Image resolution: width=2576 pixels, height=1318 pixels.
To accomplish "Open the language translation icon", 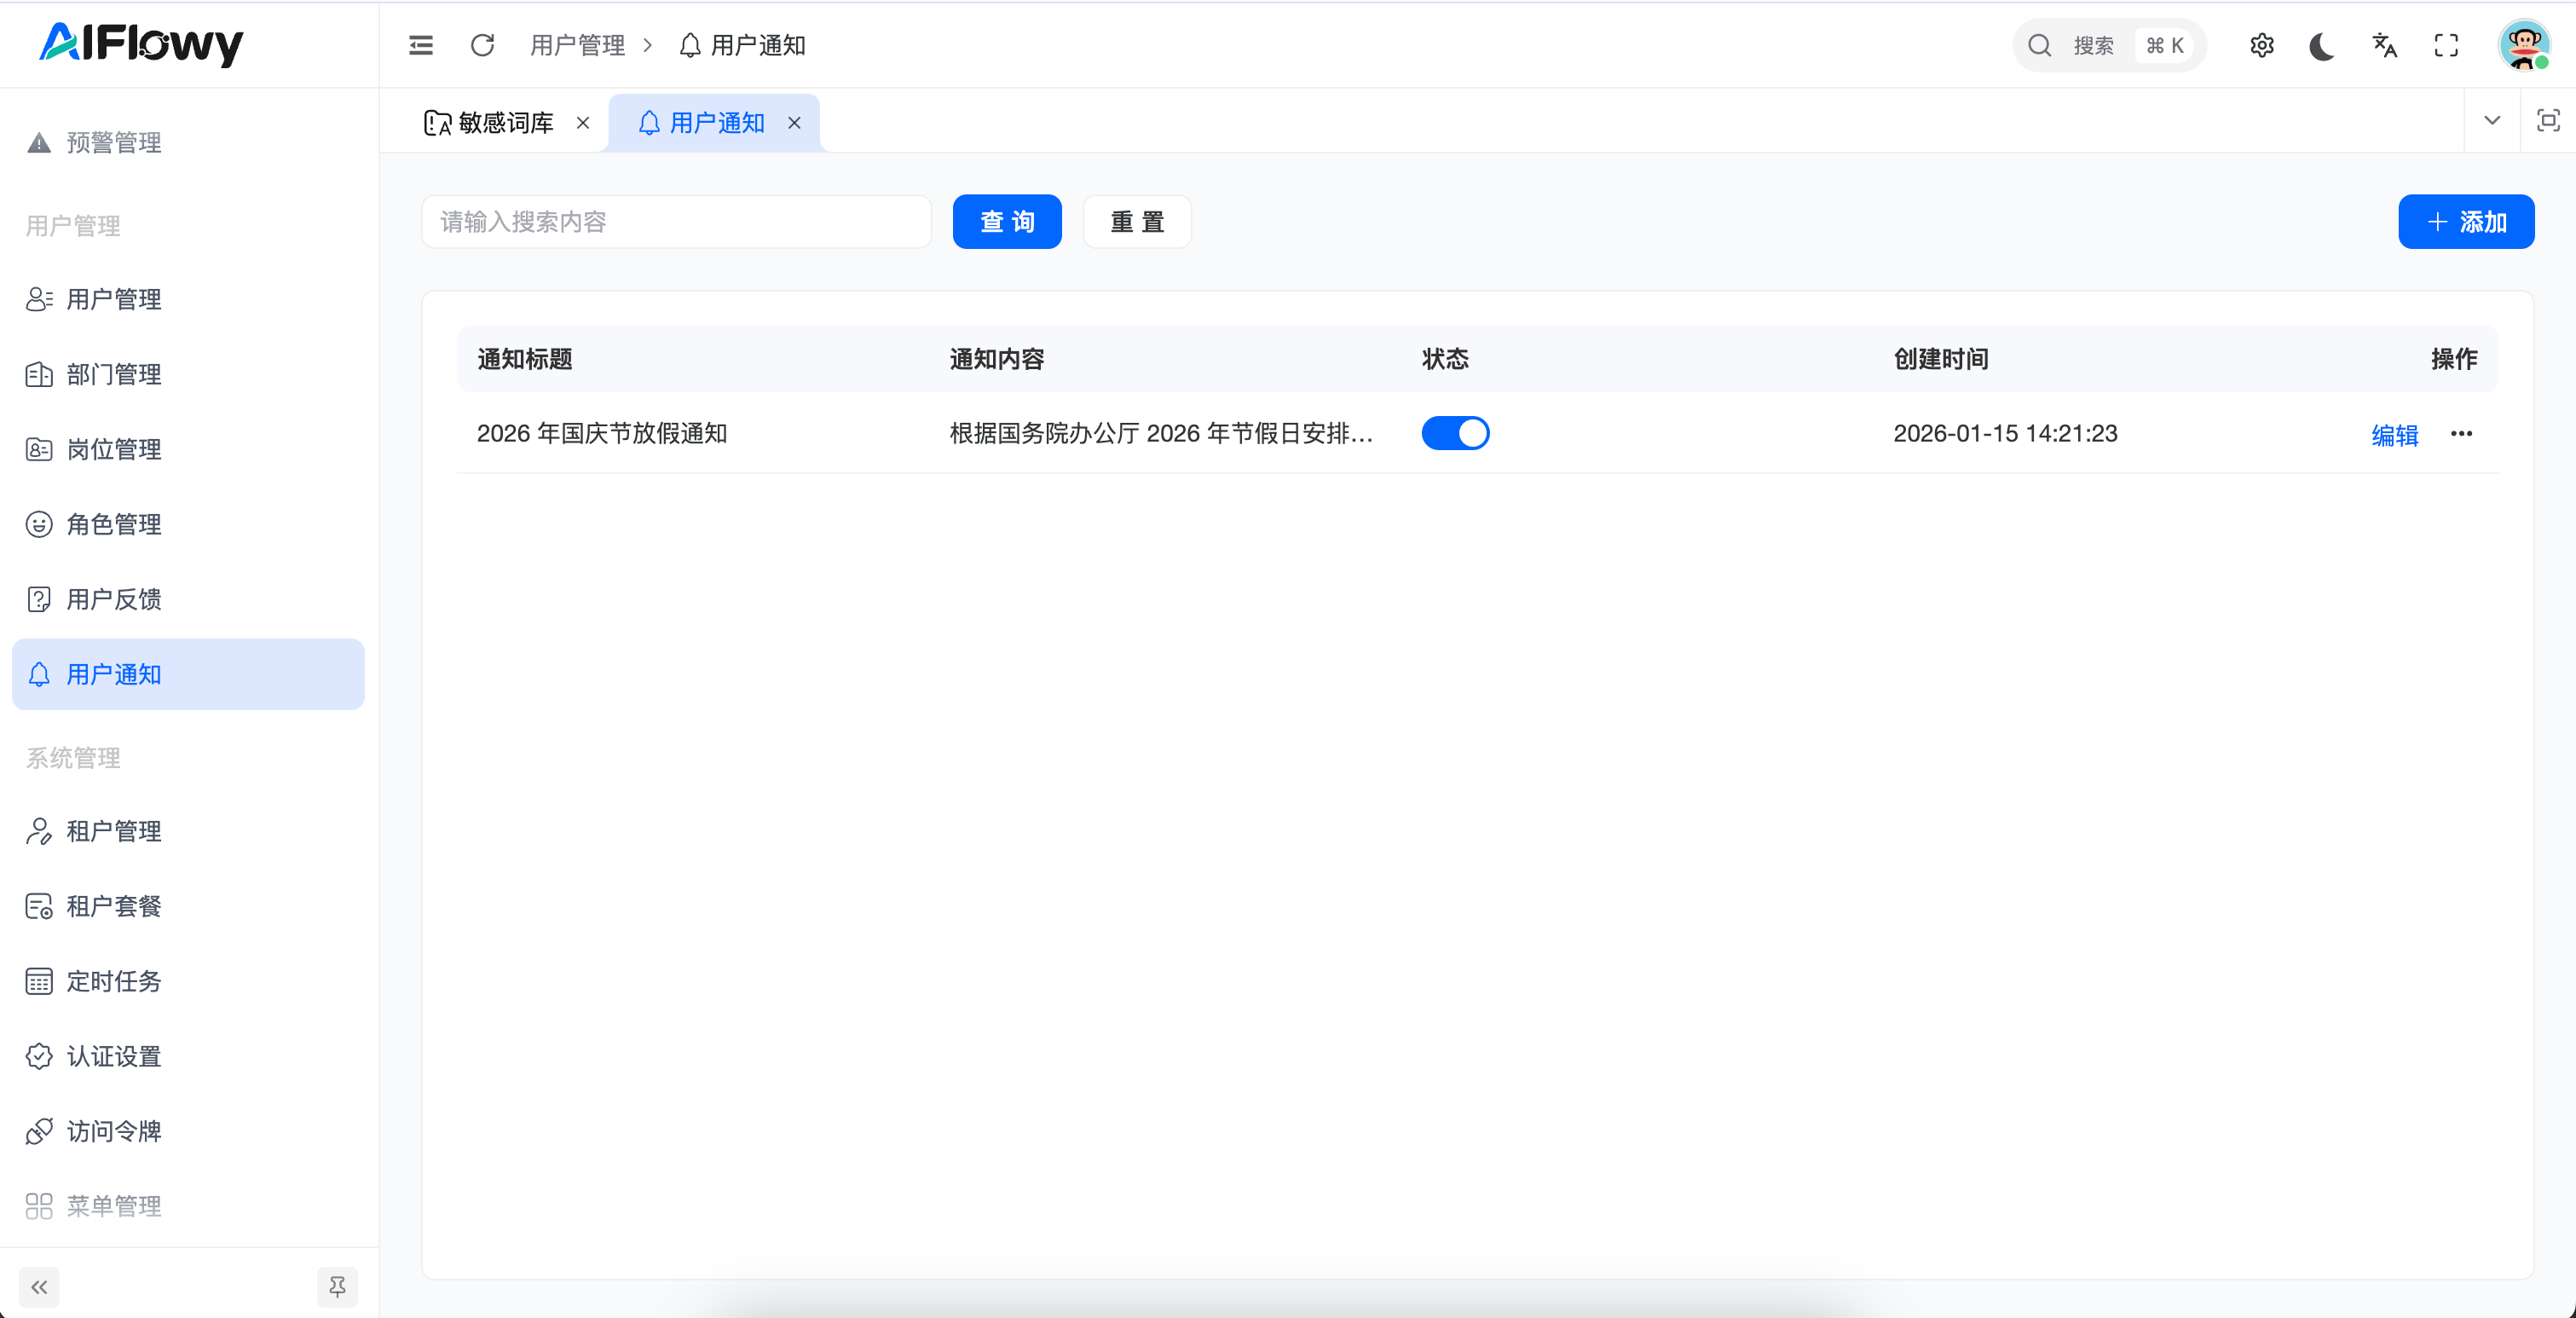I will [x=2385, y=45].
